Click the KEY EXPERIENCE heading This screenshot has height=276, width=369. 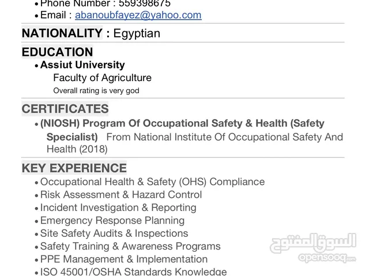(74, 168)
